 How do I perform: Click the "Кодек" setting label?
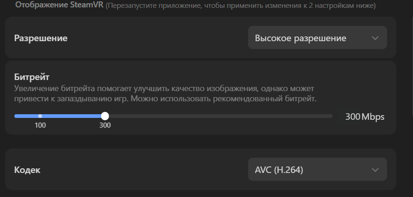tap(27, 170)
